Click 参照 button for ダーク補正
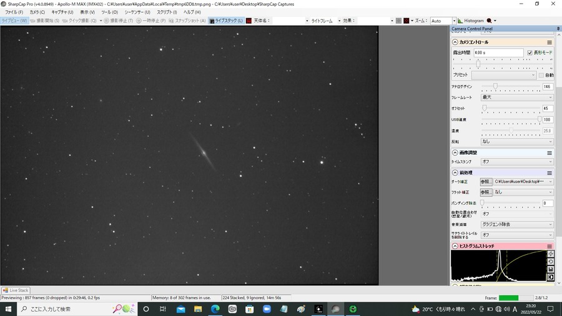The height and width of the screenshot is (316, 562). [x=486, y=182]
